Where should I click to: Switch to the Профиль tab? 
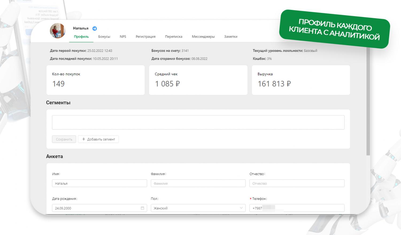click(81, 37)
